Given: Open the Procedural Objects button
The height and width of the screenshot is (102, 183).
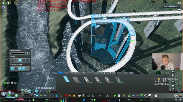Looking at the screenshot, I should pos(172,6).
